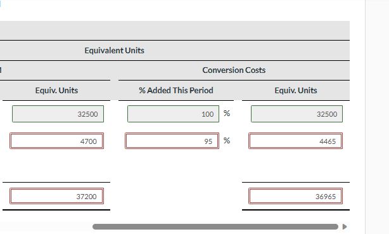389x234 pixels.
Task: Click the 37200 total equivalent units field
Action: pos(57,196)
